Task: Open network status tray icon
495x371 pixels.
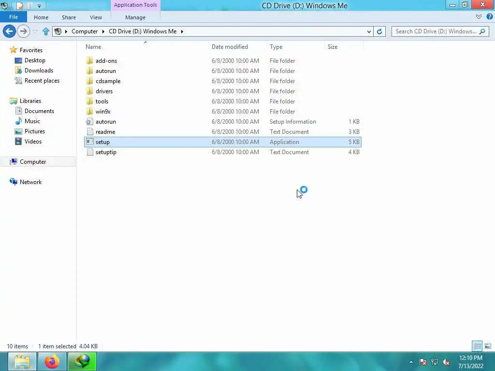Action: click(435, 362)
